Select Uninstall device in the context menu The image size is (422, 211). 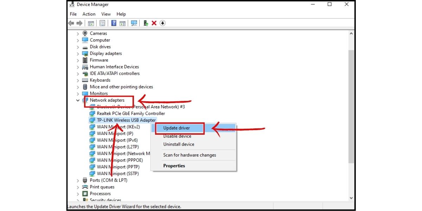178,144
